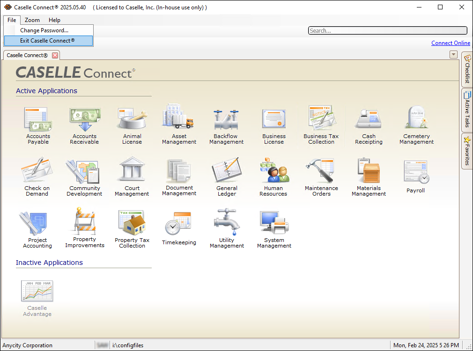Select Exit Caselle Connect menu item
Image resolution: width=473 pixels, height=351 pixels.
tap(48, 40)
